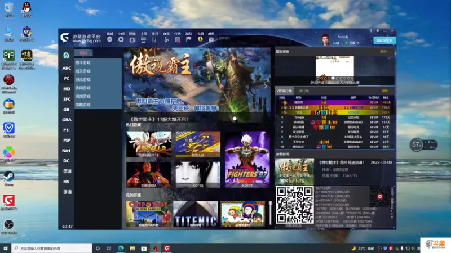The image size is (451, 253).
Task: Switch to red G app in taskbar
Action: 167,249
